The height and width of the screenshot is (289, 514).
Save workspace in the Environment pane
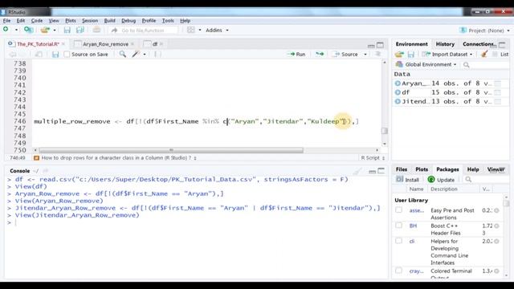(410, 55)
